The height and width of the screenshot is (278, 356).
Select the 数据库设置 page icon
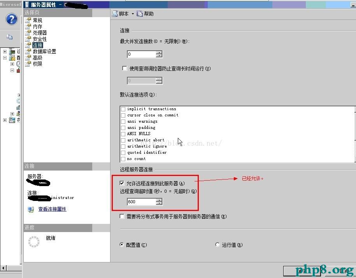pos(28,51)
